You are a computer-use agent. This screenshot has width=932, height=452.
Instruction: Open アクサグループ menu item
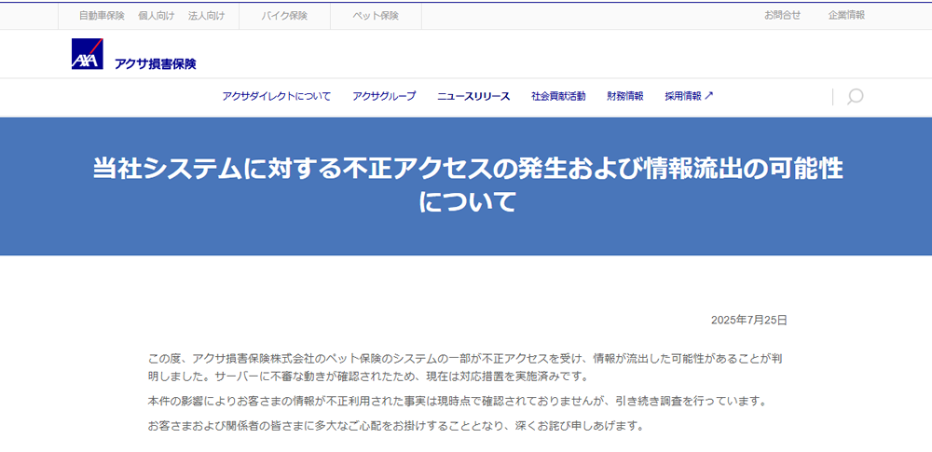[x=384, y=96]
